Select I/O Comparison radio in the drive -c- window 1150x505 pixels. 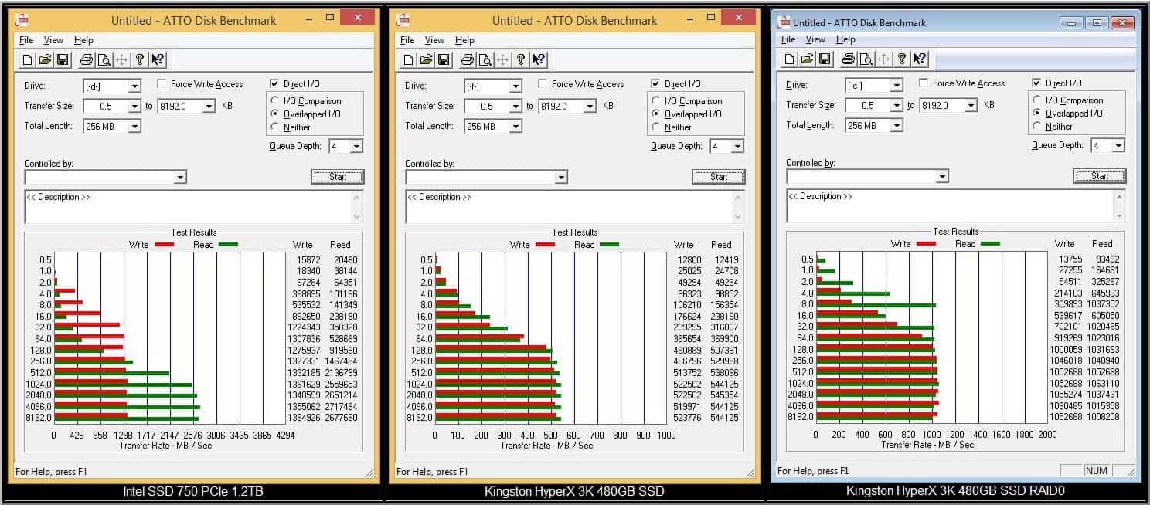click(x=1038, y=100)
